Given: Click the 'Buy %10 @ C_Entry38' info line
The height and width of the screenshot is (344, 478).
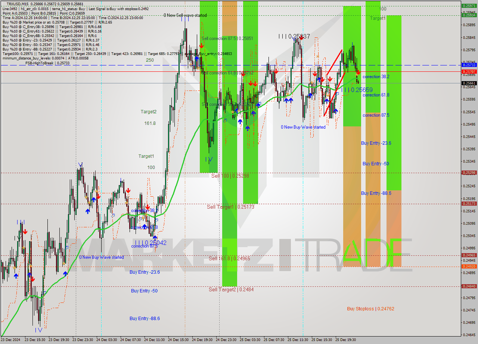Looking at the screenshot, I should click(x=52, y=27).
